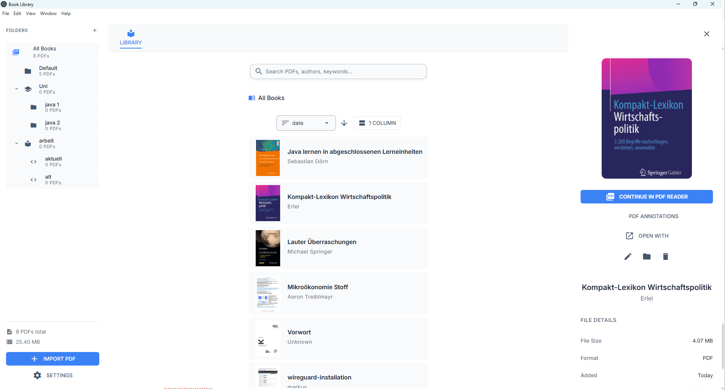Click the Uni graduation cap icon

click(x=28, y=89)
